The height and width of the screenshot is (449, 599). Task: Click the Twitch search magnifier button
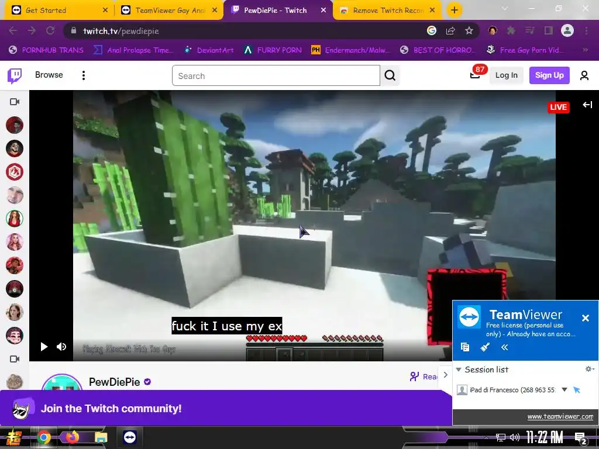tap(390, 75)
